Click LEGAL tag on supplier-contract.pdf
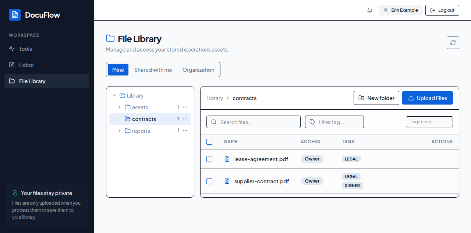471x233 pixels. 351,177
